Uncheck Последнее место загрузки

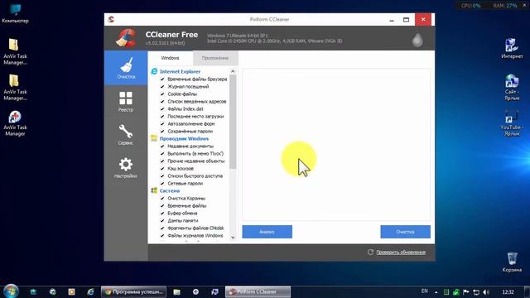coord(162,116)
